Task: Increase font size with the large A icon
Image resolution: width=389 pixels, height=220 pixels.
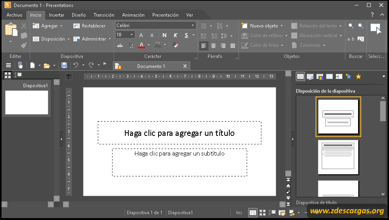Action: pyautogui.click(x=141, y=36)
